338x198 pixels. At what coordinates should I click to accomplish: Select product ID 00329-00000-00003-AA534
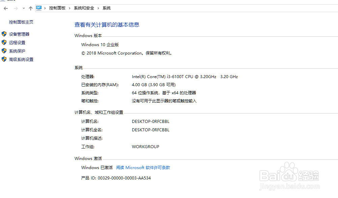[124, 178]
